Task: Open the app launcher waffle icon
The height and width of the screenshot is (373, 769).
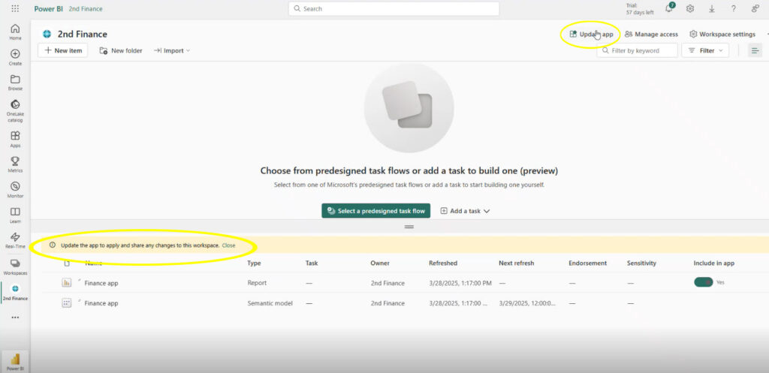Action: coord(15,9)
